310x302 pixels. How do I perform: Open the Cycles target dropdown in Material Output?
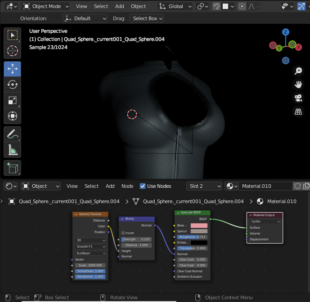(265, 222)
